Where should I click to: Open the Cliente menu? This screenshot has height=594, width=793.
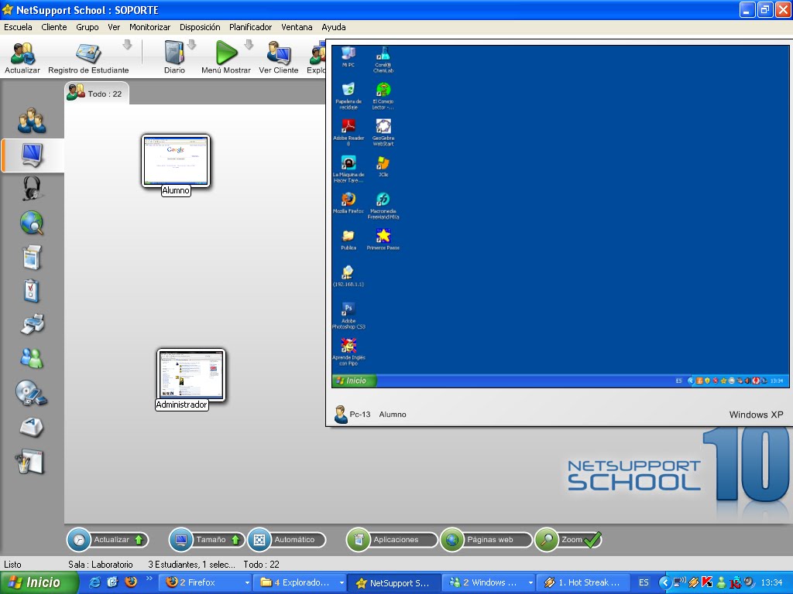[54, 27]
